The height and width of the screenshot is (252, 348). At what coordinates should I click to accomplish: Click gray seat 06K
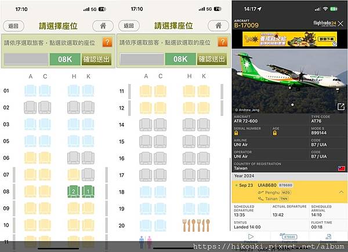click(x=88, y=158)
